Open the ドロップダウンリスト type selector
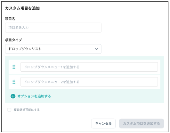 coord(53,49)
